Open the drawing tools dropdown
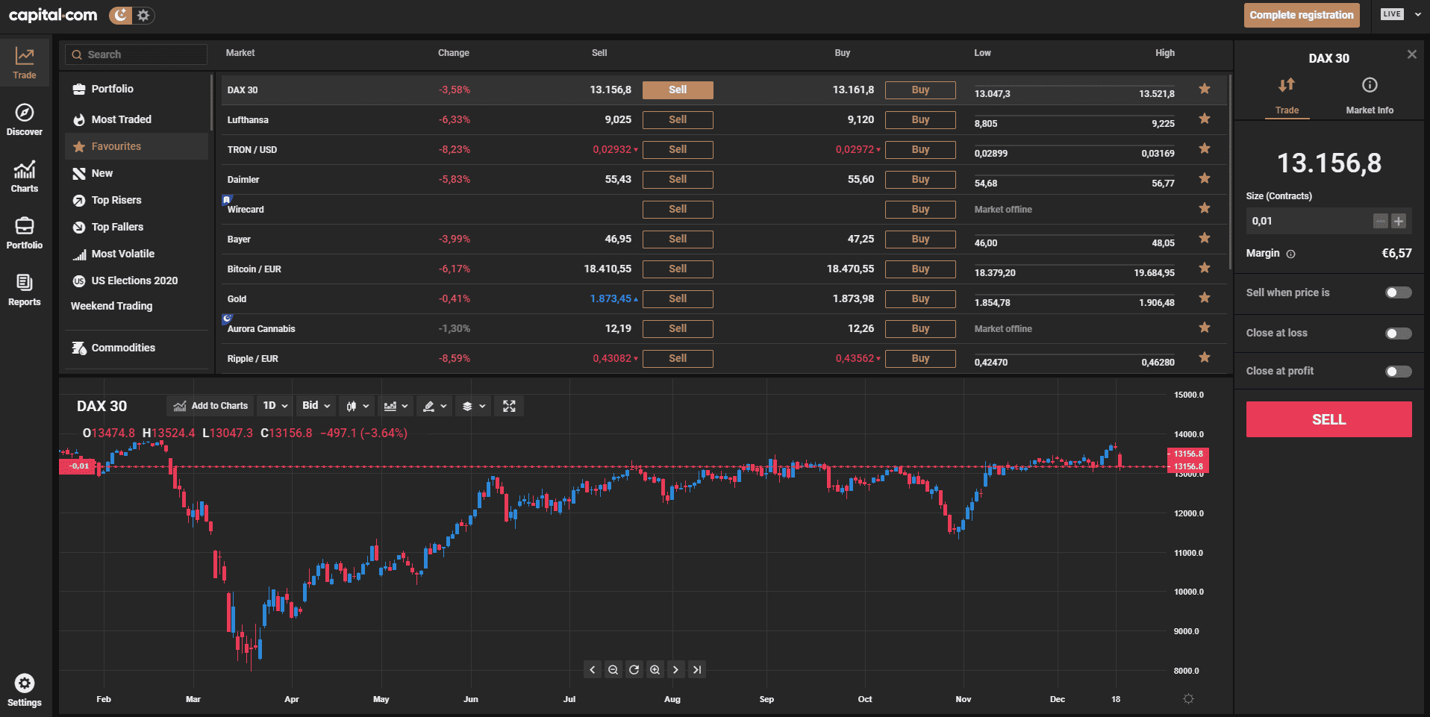Viewport: 1430px width, 717px height. coord(434,406)
